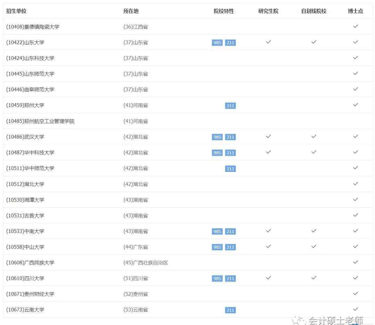Image resolution: width=375 pixels, height=325 pixels.
Task: Open (10511)华中师范大学 entry
Action: (x=30, y=168)
